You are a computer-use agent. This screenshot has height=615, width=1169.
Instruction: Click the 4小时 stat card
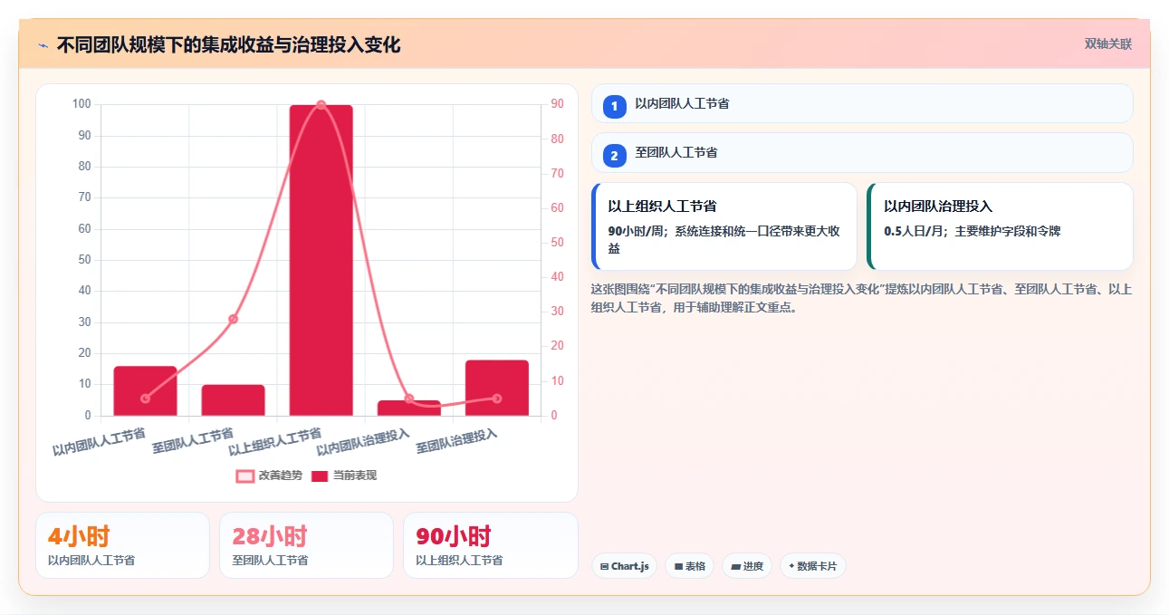coord(122,545)
